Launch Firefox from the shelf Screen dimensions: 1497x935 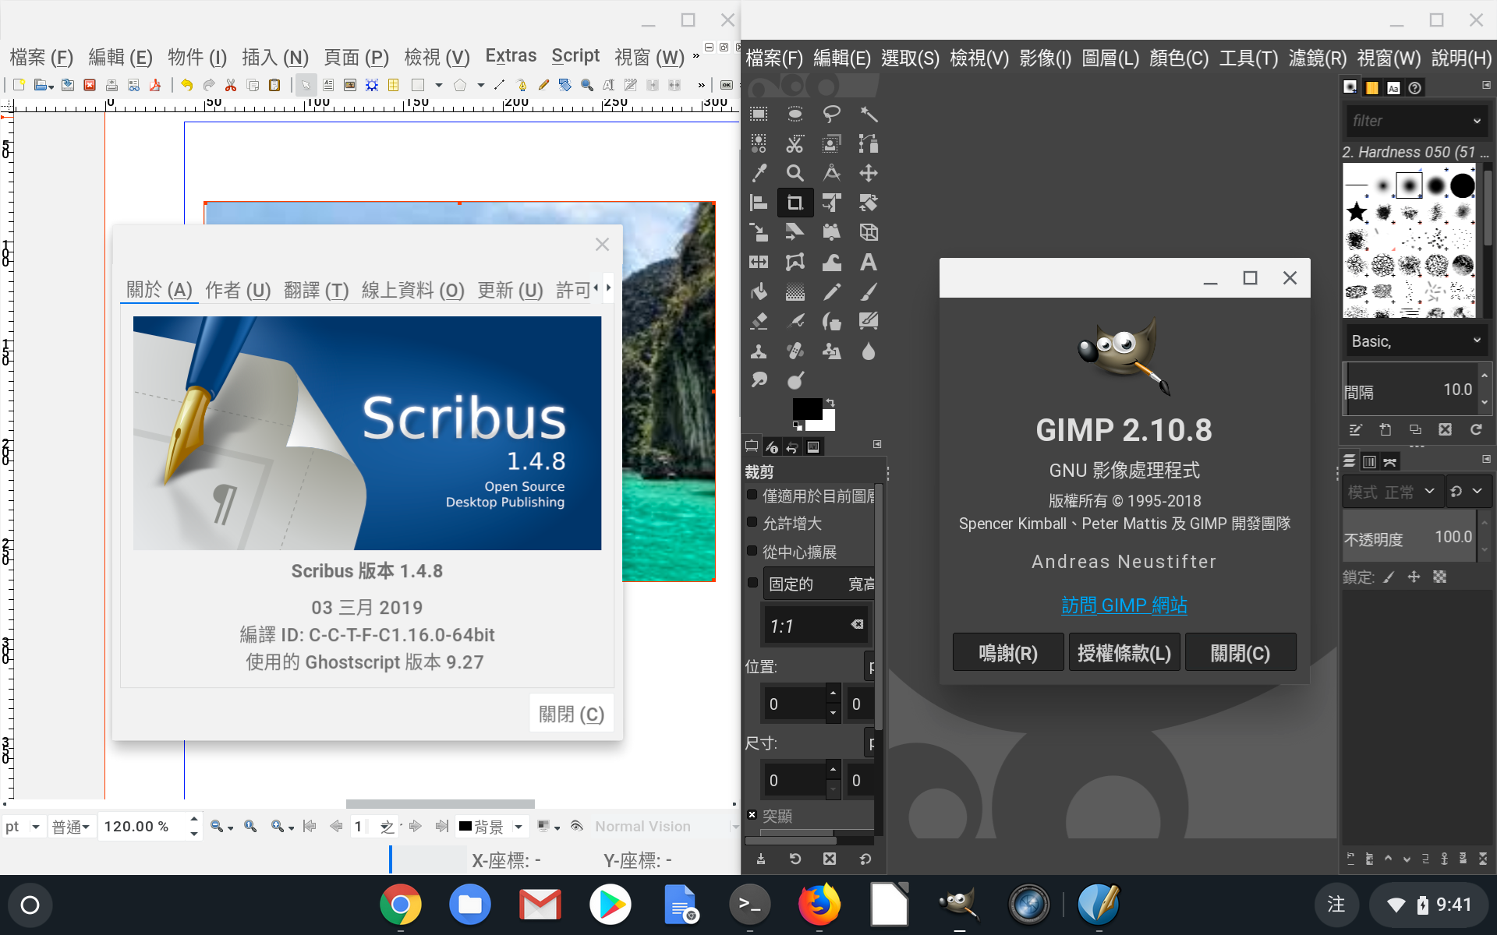[819, 905]
